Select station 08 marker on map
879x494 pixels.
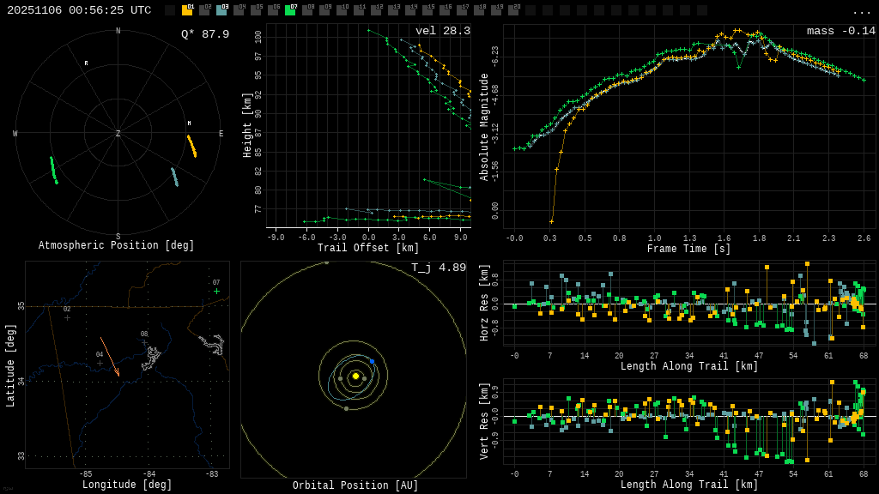coord(144,343)
